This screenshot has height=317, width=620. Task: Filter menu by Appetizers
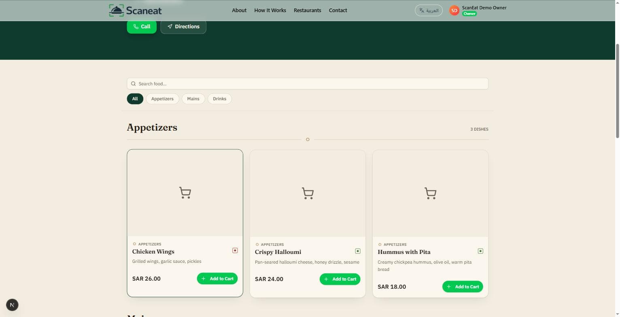[x=162, y=99]
